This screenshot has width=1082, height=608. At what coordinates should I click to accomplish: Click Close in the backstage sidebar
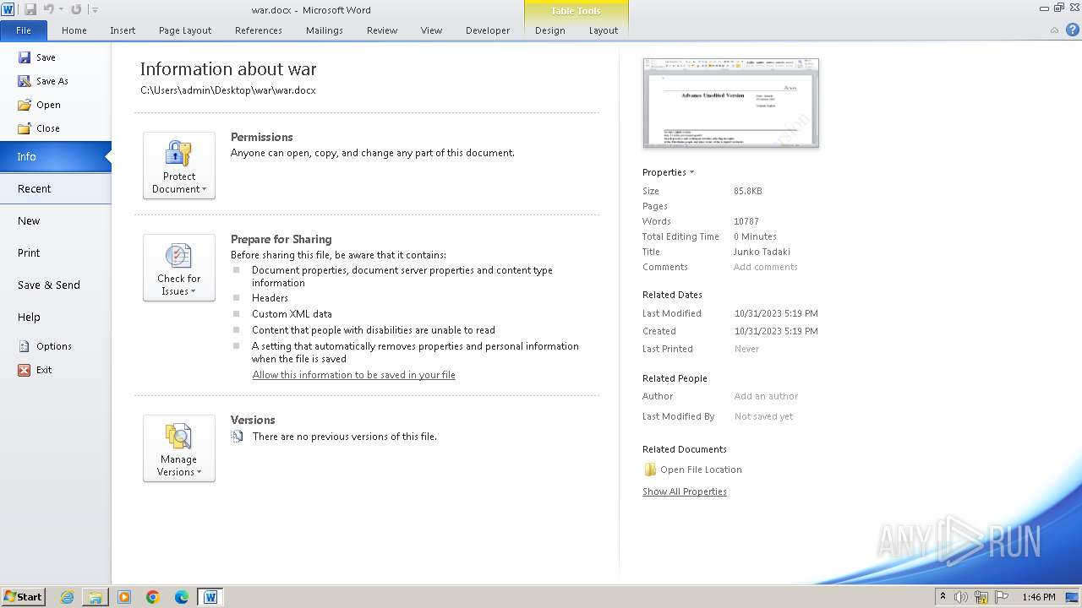(39, 128)
